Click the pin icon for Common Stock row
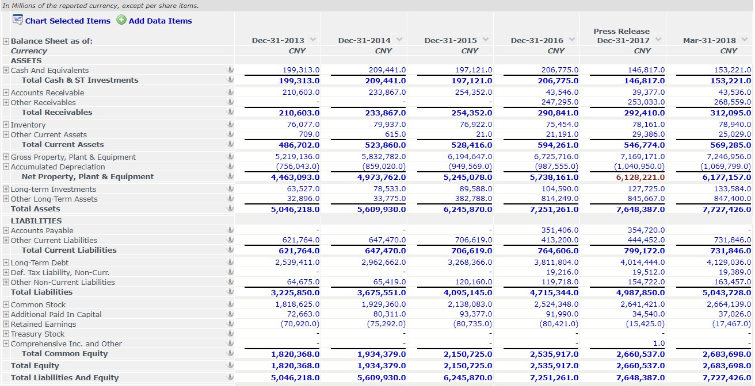Screen dimensions: 755x386 pyautogui.click(x=230, y=304)
